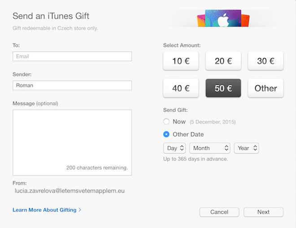Select the Now radio button
The height and width of the screenshot is (228, 296).
[166, 122]
